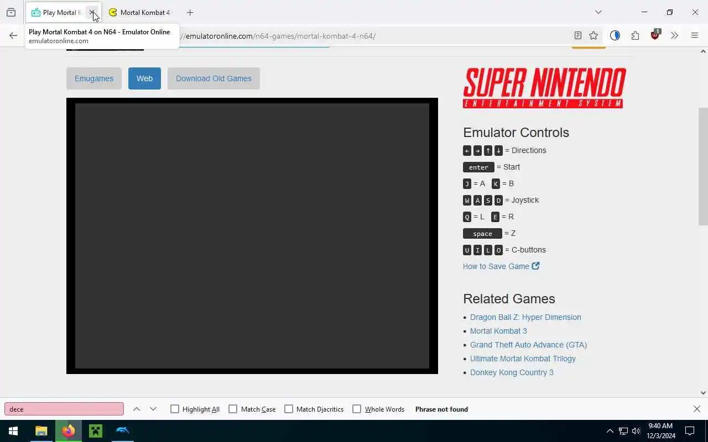Close the find bar
The width and height of the screenshot is (708, 442).
[696, 409]
